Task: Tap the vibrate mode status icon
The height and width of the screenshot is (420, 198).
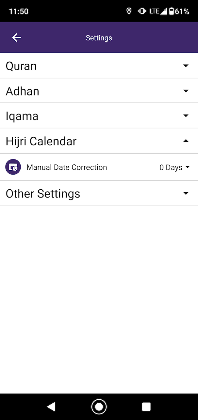Action: 142,11
